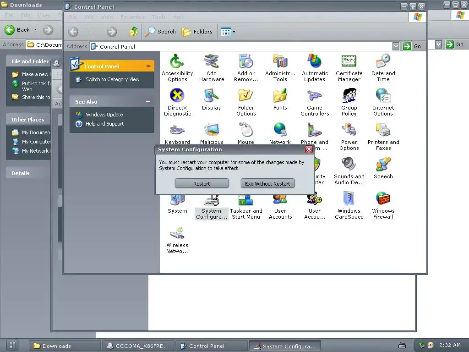Click the Up folder toolbar icon

[133, 32]
